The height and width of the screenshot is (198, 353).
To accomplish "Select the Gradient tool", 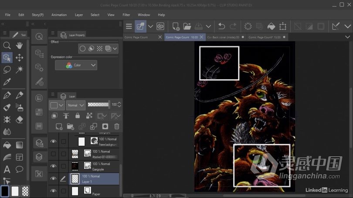I will (x=19, y=145).
